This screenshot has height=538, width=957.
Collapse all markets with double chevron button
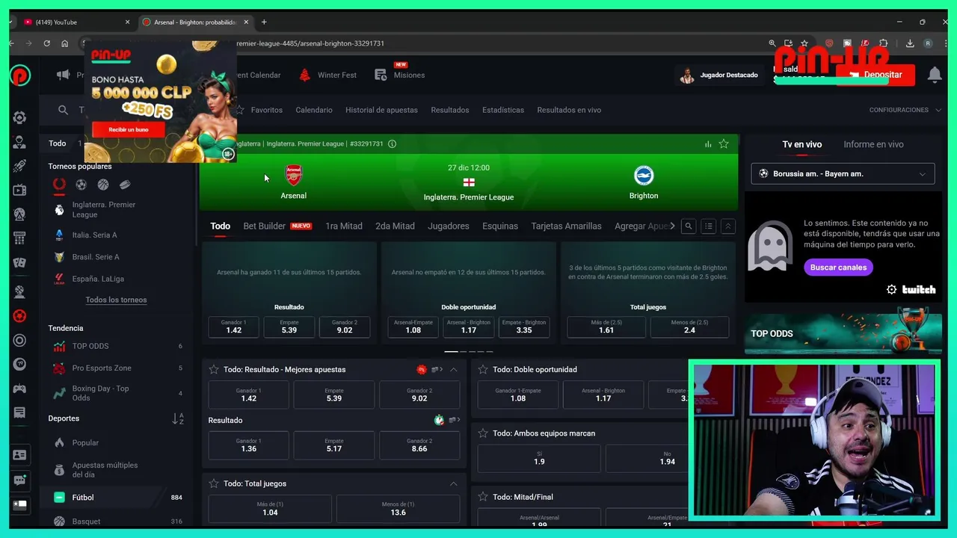pyautogui.click(x=727, y=226)
